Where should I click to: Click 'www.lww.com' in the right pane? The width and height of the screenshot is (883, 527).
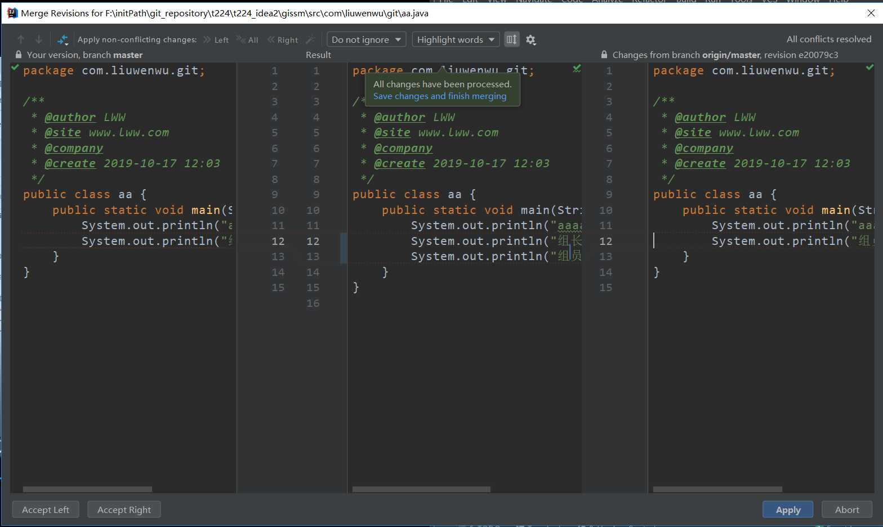(x=759, y=133)
